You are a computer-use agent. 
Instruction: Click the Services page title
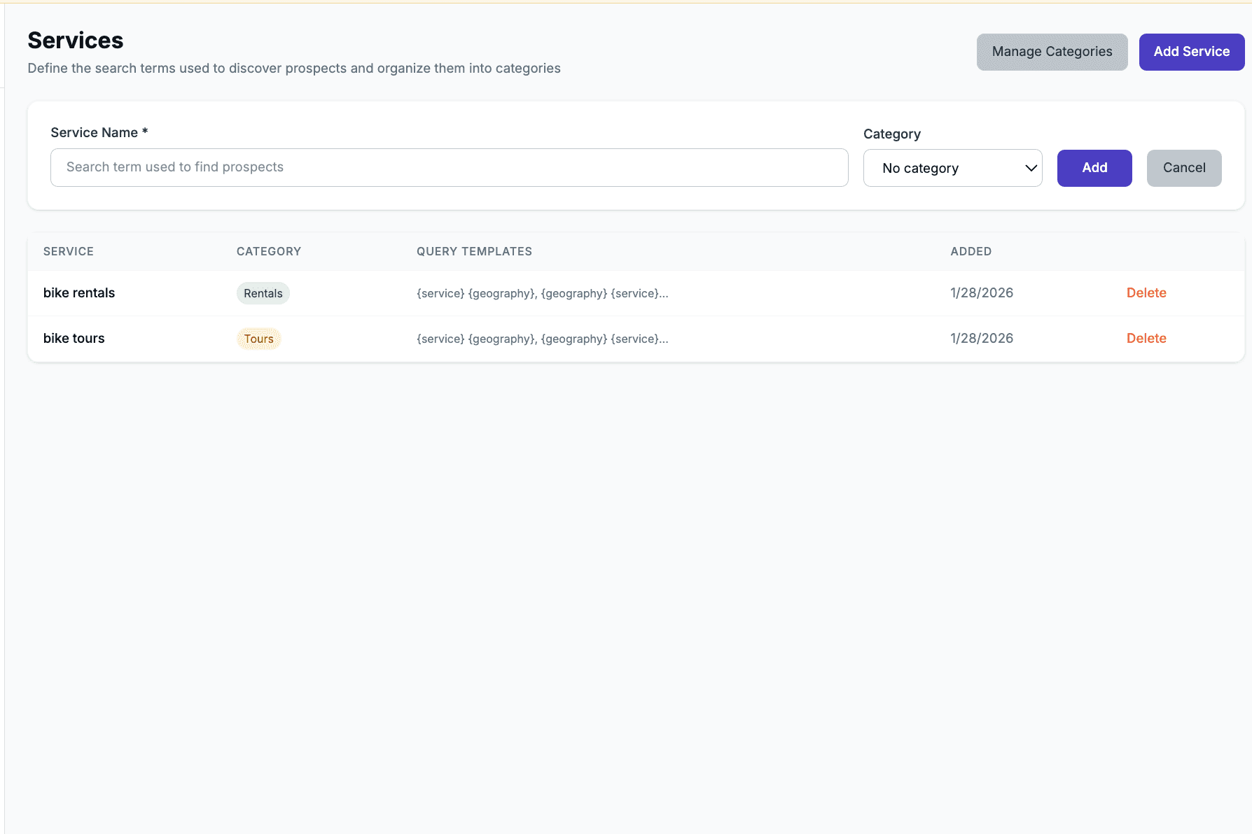(x=75, y=40)
